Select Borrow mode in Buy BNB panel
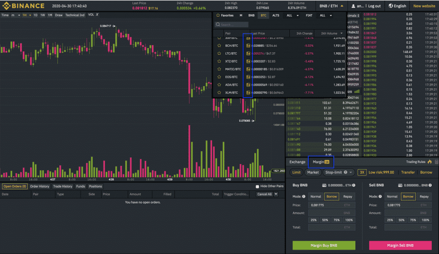439x254 pixels. (x=332, y=196)
